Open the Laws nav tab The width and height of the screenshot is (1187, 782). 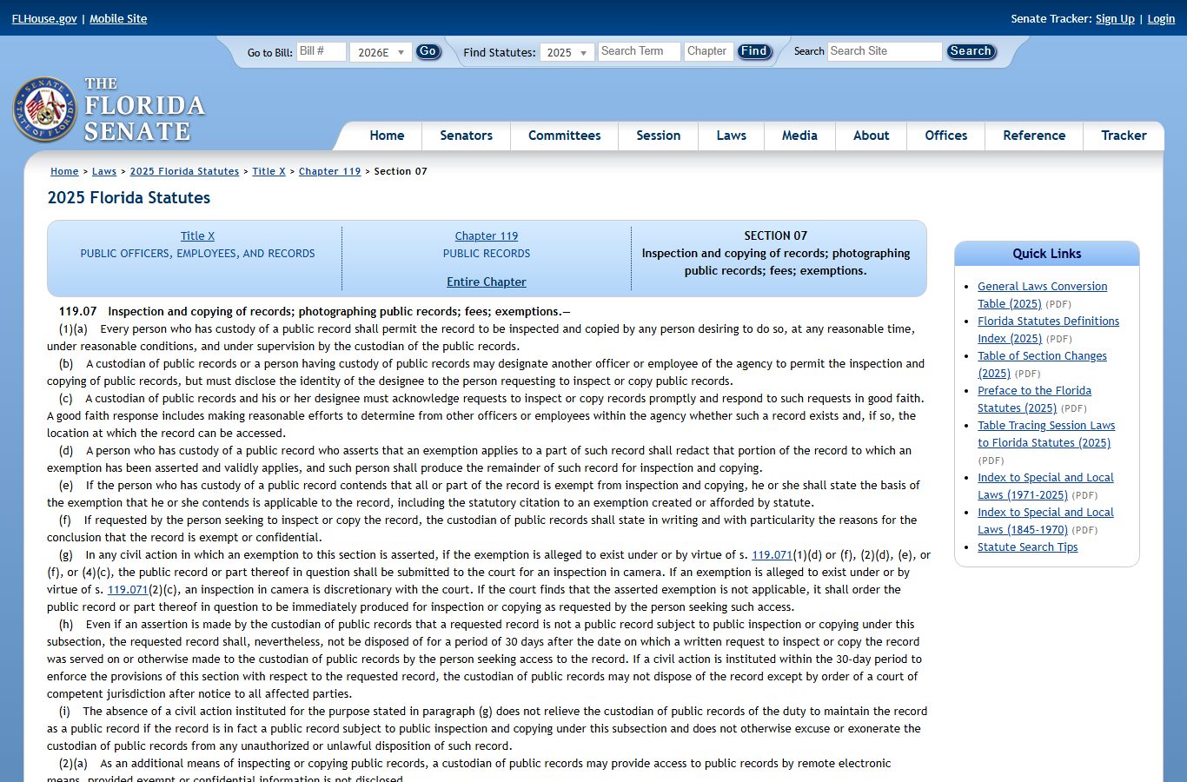point(731,136)
